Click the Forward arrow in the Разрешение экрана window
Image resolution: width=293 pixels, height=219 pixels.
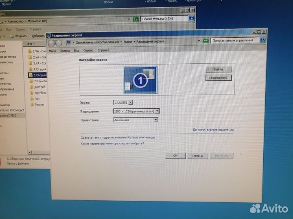pyautogui.click(x=59, y=43)
